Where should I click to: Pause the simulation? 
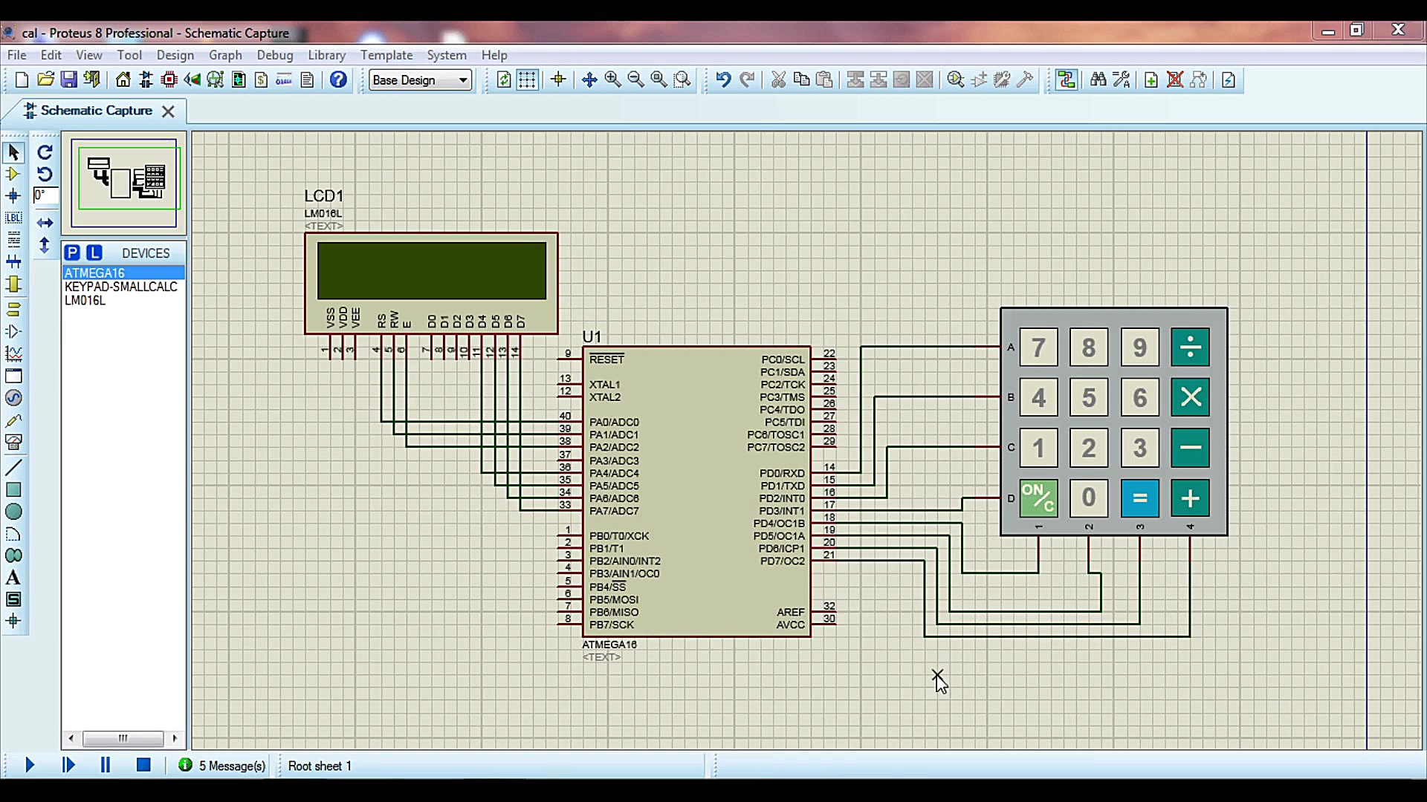(106, 765)
